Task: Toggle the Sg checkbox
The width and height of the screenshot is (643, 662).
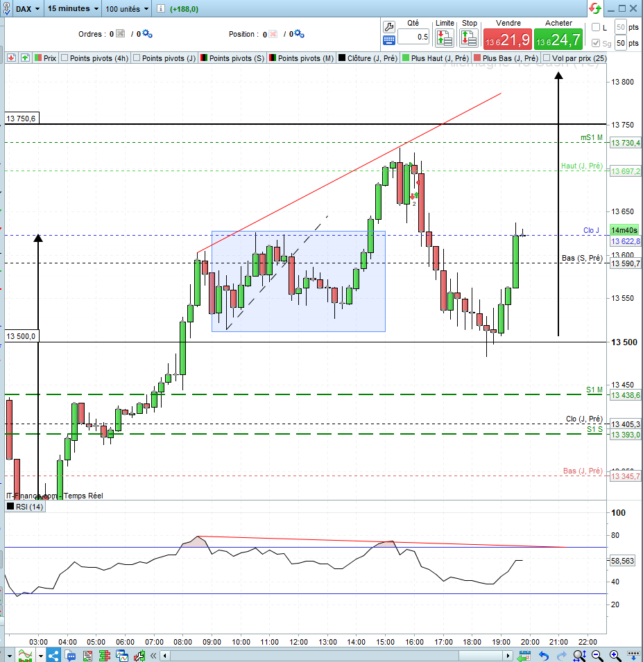Action: 596,43
